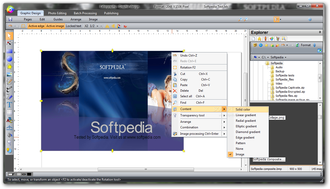Expand the Explorer undo history arrow
This screenshot has height=189, width=330.
pyautogui.click(x=287, y=45)
